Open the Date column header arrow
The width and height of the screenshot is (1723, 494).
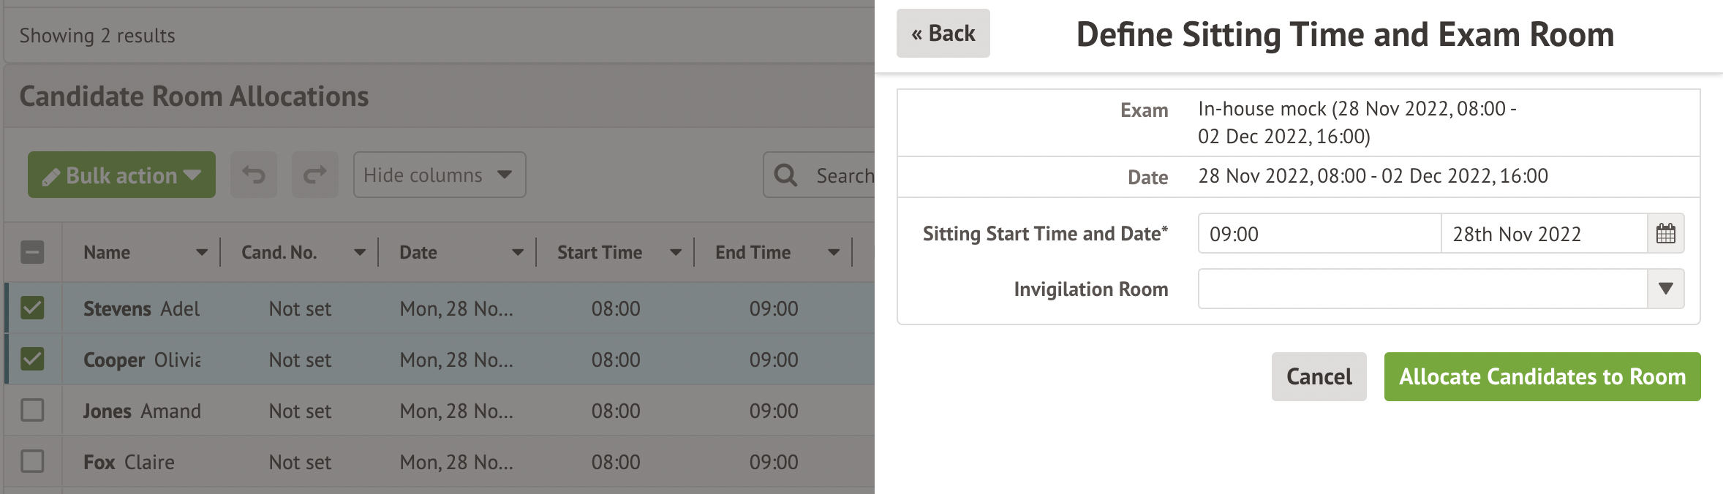(x=518, y=253)
